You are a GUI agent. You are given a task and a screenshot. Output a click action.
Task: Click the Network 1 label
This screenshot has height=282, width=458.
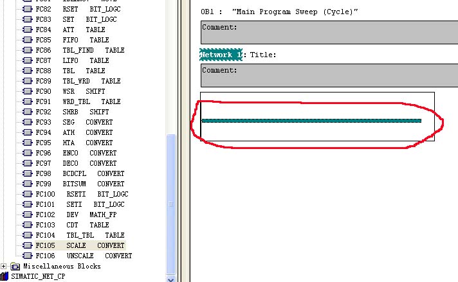click(x=221, y=55)
